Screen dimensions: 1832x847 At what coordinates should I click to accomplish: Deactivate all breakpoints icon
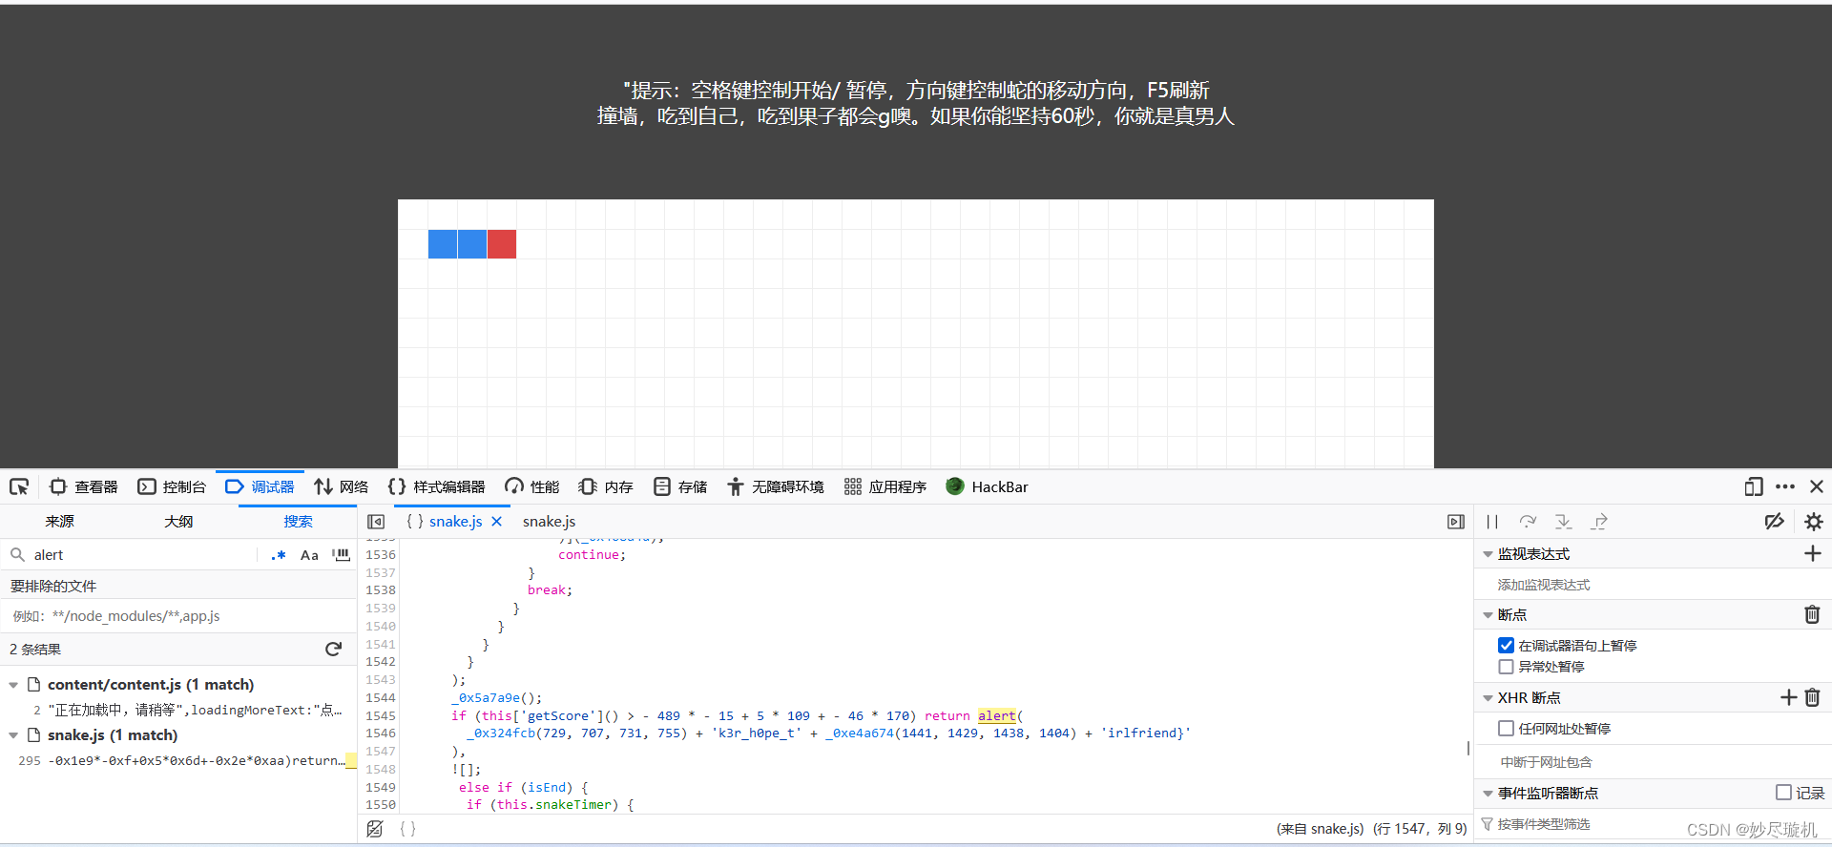pos(1775,522)
